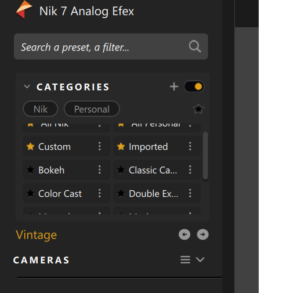Open options menu for Double Ex... category
Image resolution: width=297 pixels, height=293 pixels.
[190, 193]
